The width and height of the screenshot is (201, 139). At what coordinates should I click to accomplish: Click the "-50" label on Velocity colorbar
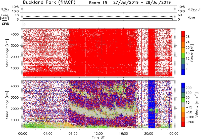tap(189, 112)
